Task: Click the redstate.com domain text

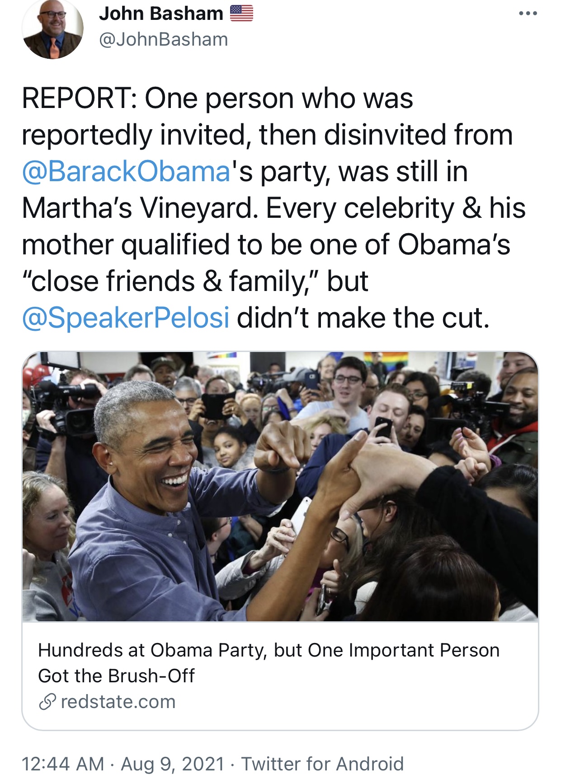Action: (x=118, y=702)
